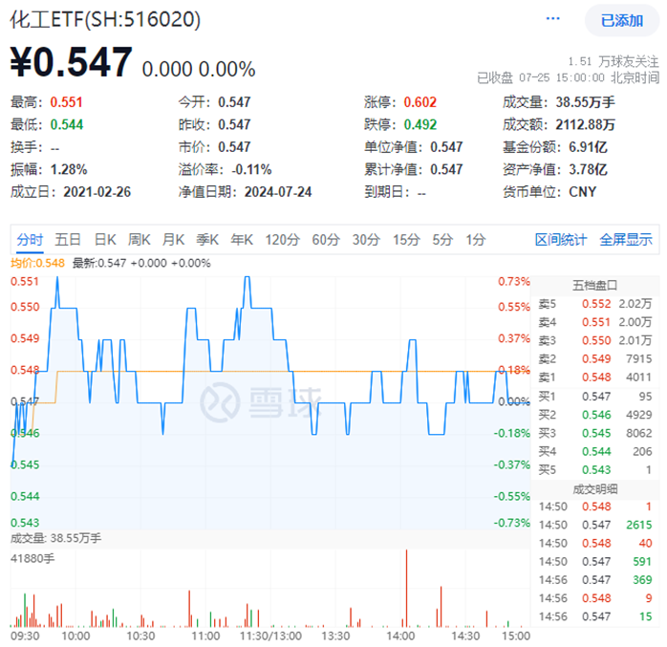
Task: Click the 已添加 watchlist button
Action: (x=622, y=20)
